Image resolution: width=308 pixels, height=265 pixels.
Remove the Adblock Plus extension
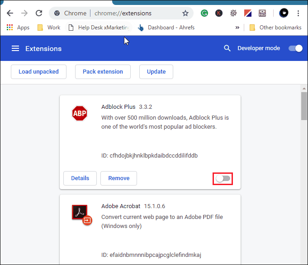pyautogui.click(x=119, y=178)
